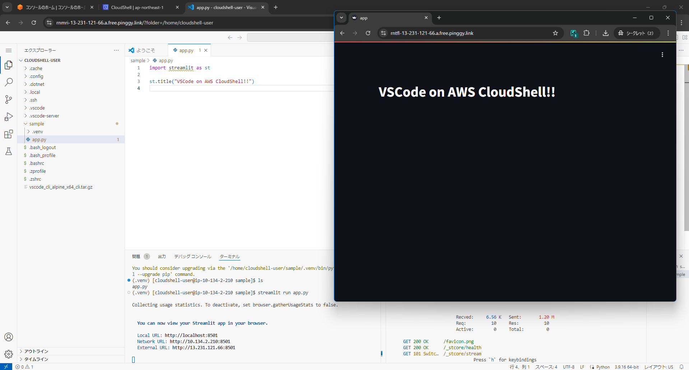Viewport: 689px width, 370px height.
Task: Open the Explorer view in VS Code activity bar
Action: 9,65
